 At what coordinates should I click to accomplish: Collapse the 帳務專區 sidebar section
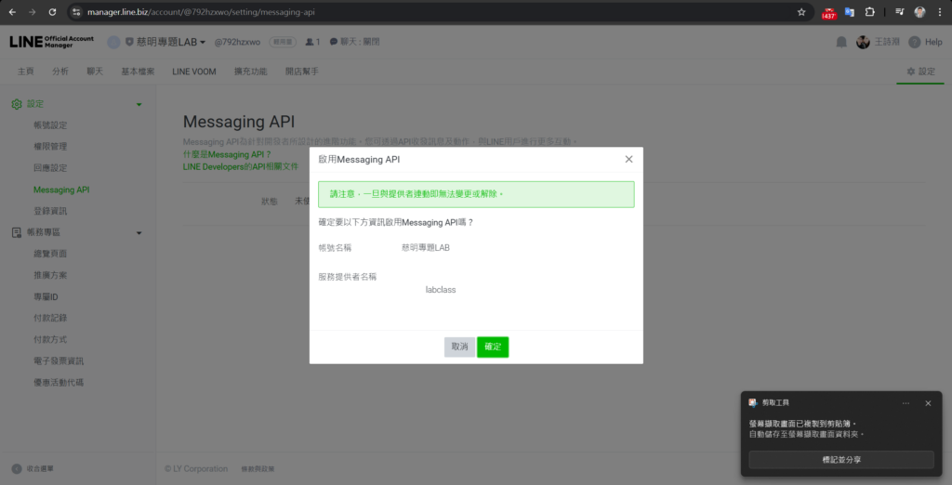point(139,232)
